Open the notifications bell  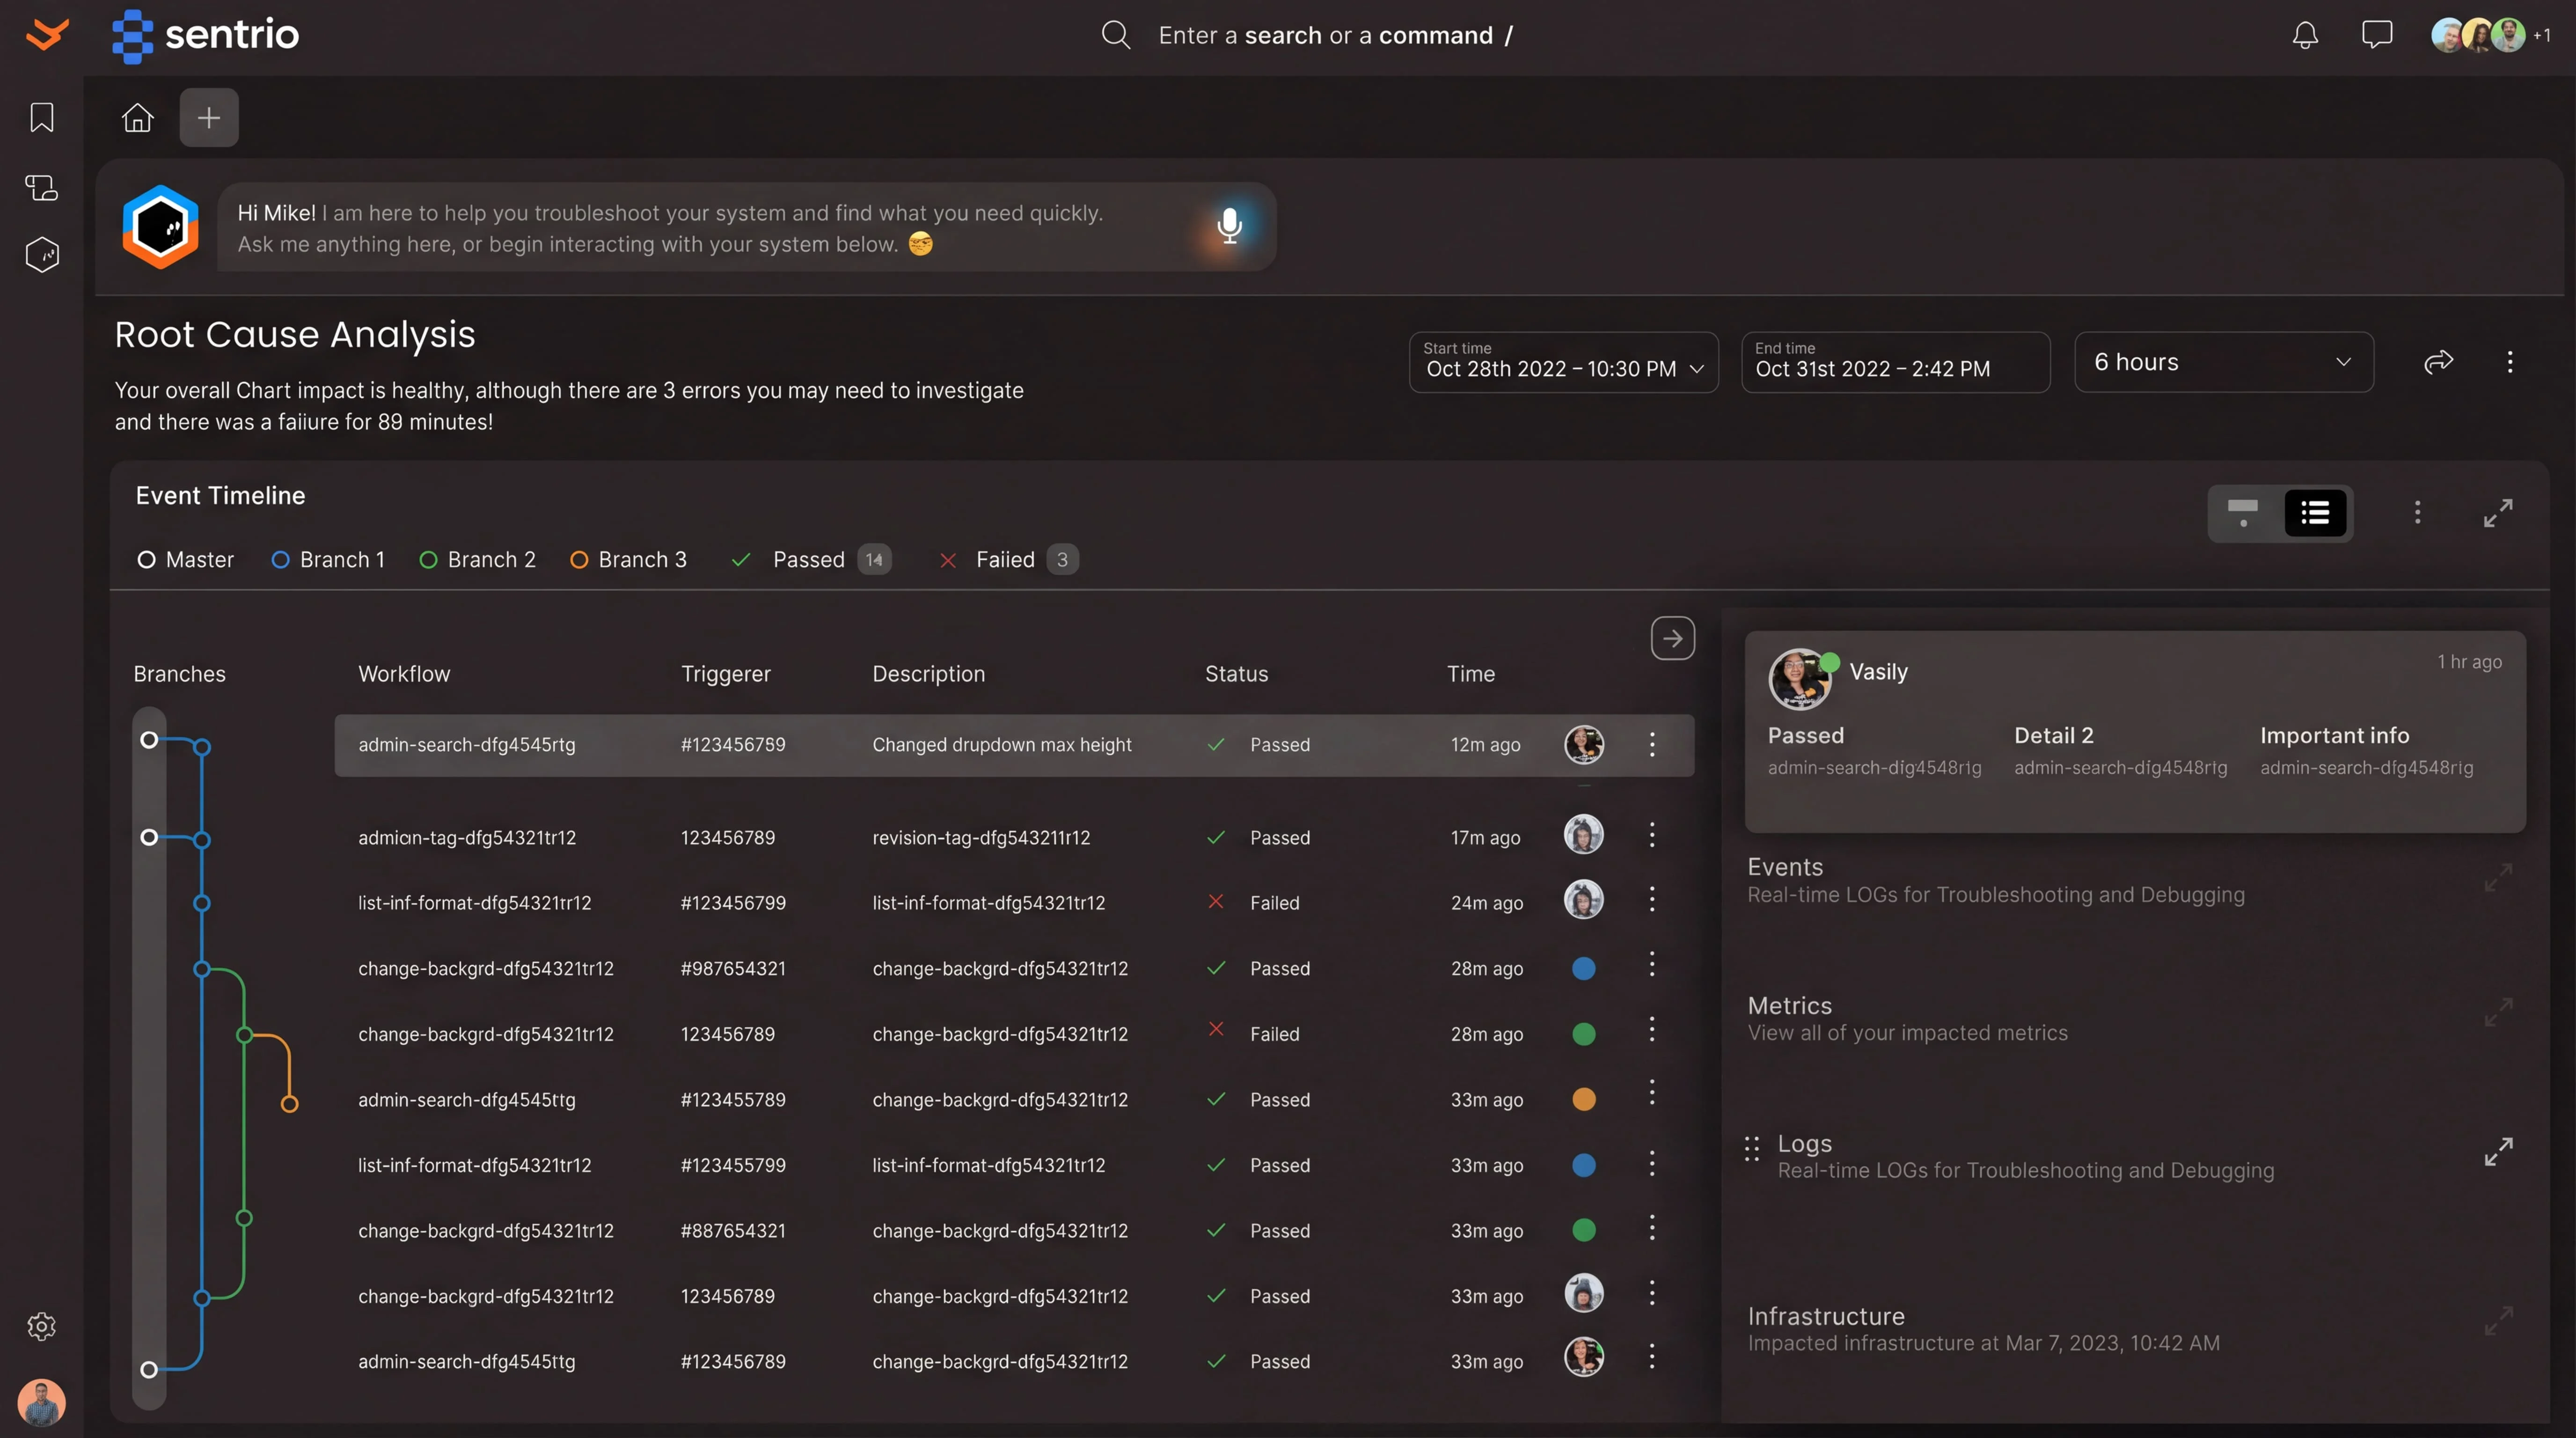pos(2305,36)
